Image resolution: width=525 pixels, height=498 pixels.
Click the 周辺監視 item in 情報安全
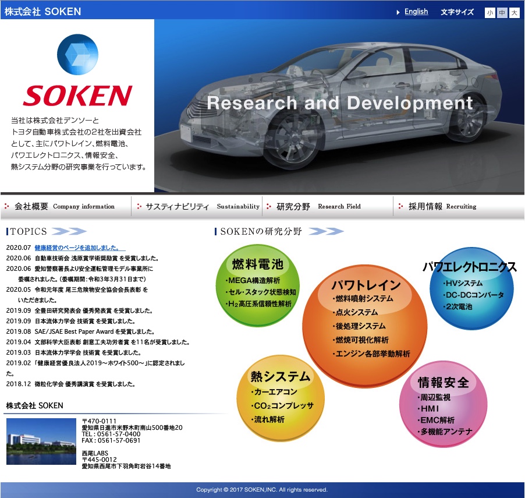tap(434, 397)
